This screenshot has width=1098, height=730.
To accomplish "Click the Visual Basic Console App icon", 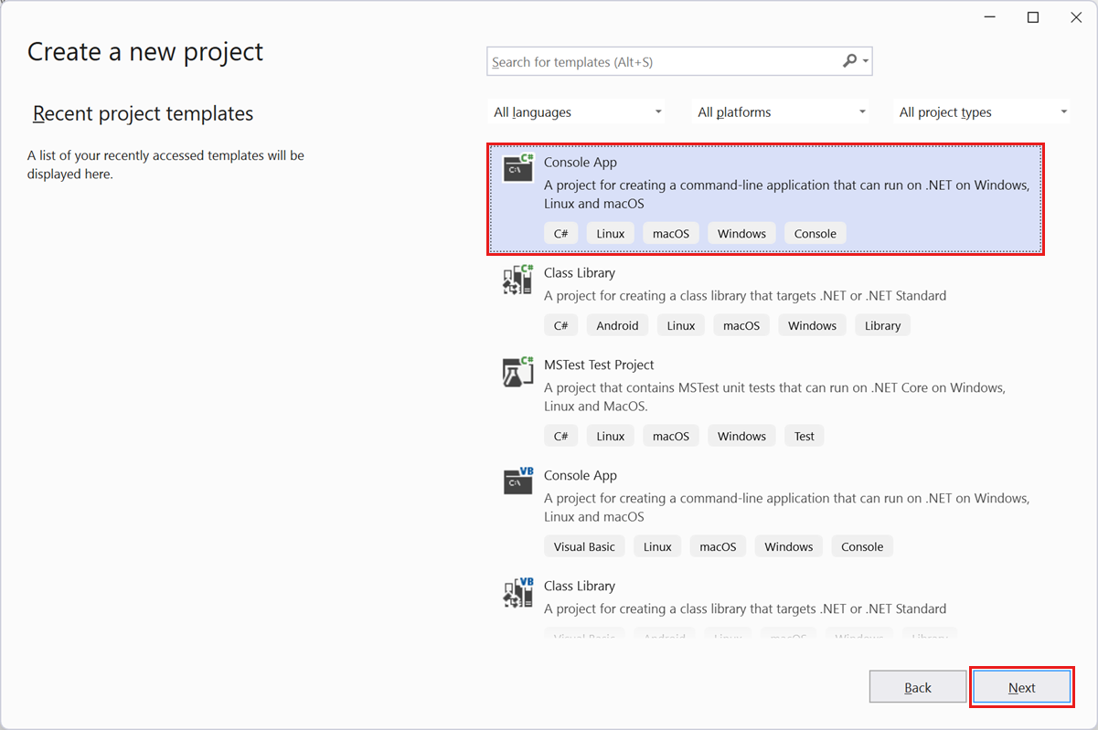I will click(517, 481).
